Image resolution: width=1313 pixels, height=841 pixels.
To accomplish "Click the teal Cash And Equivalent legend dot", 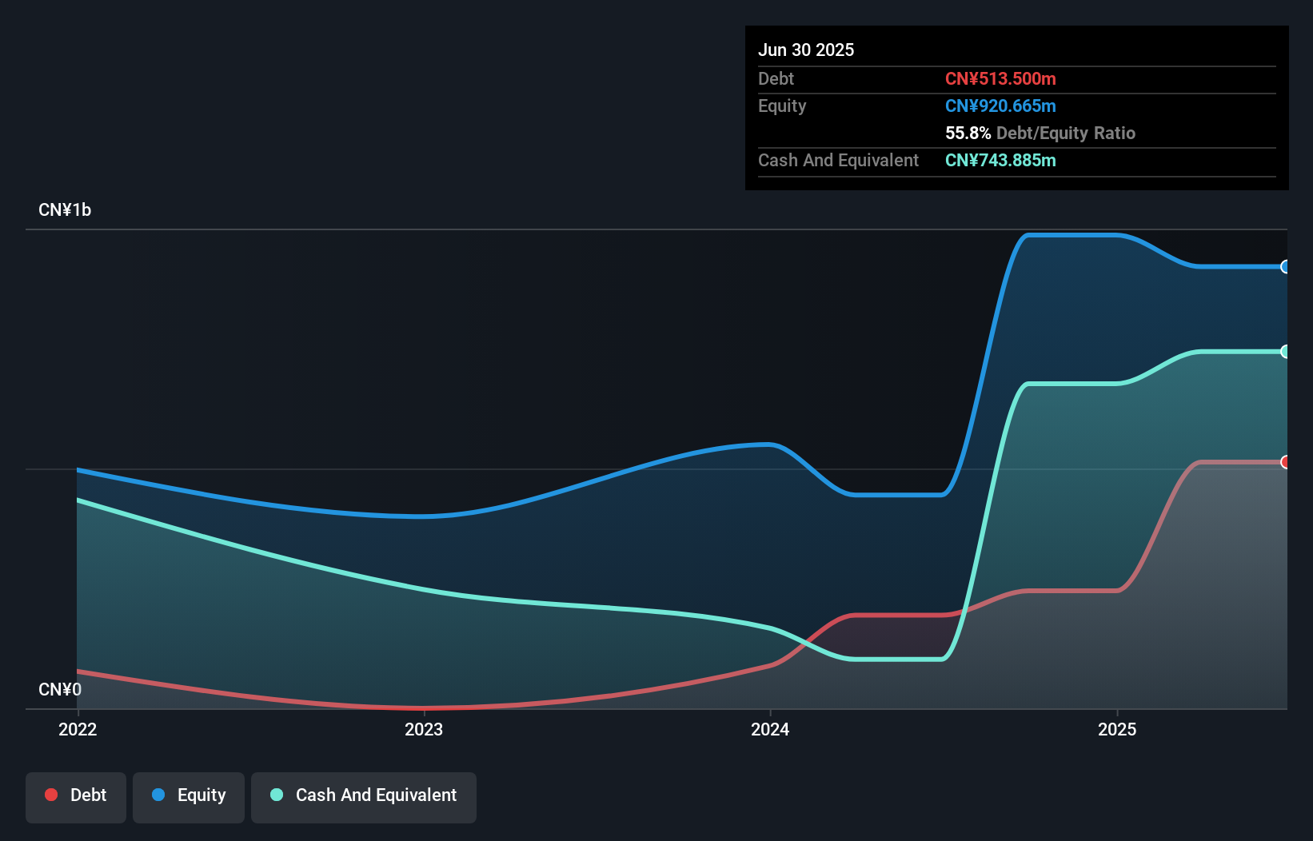I will 277,795.
